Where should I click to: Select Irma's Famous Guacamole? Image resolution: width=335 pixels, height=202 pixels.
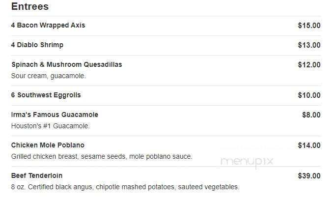(x=55, y=115)
